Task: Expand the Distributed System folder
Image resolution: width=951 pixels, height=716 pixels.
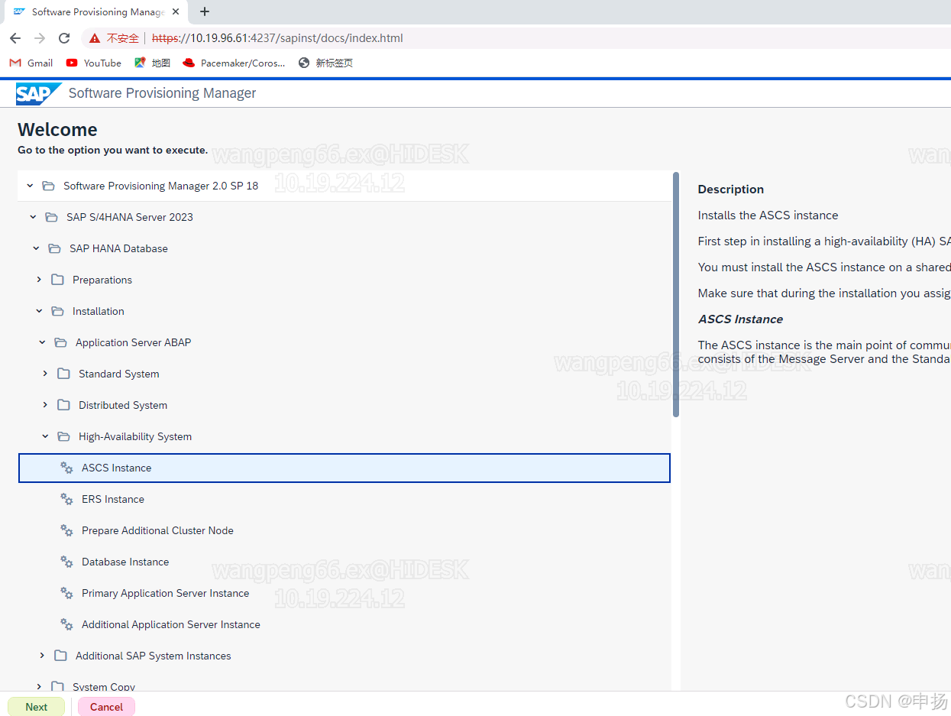Action: (45, 405)
